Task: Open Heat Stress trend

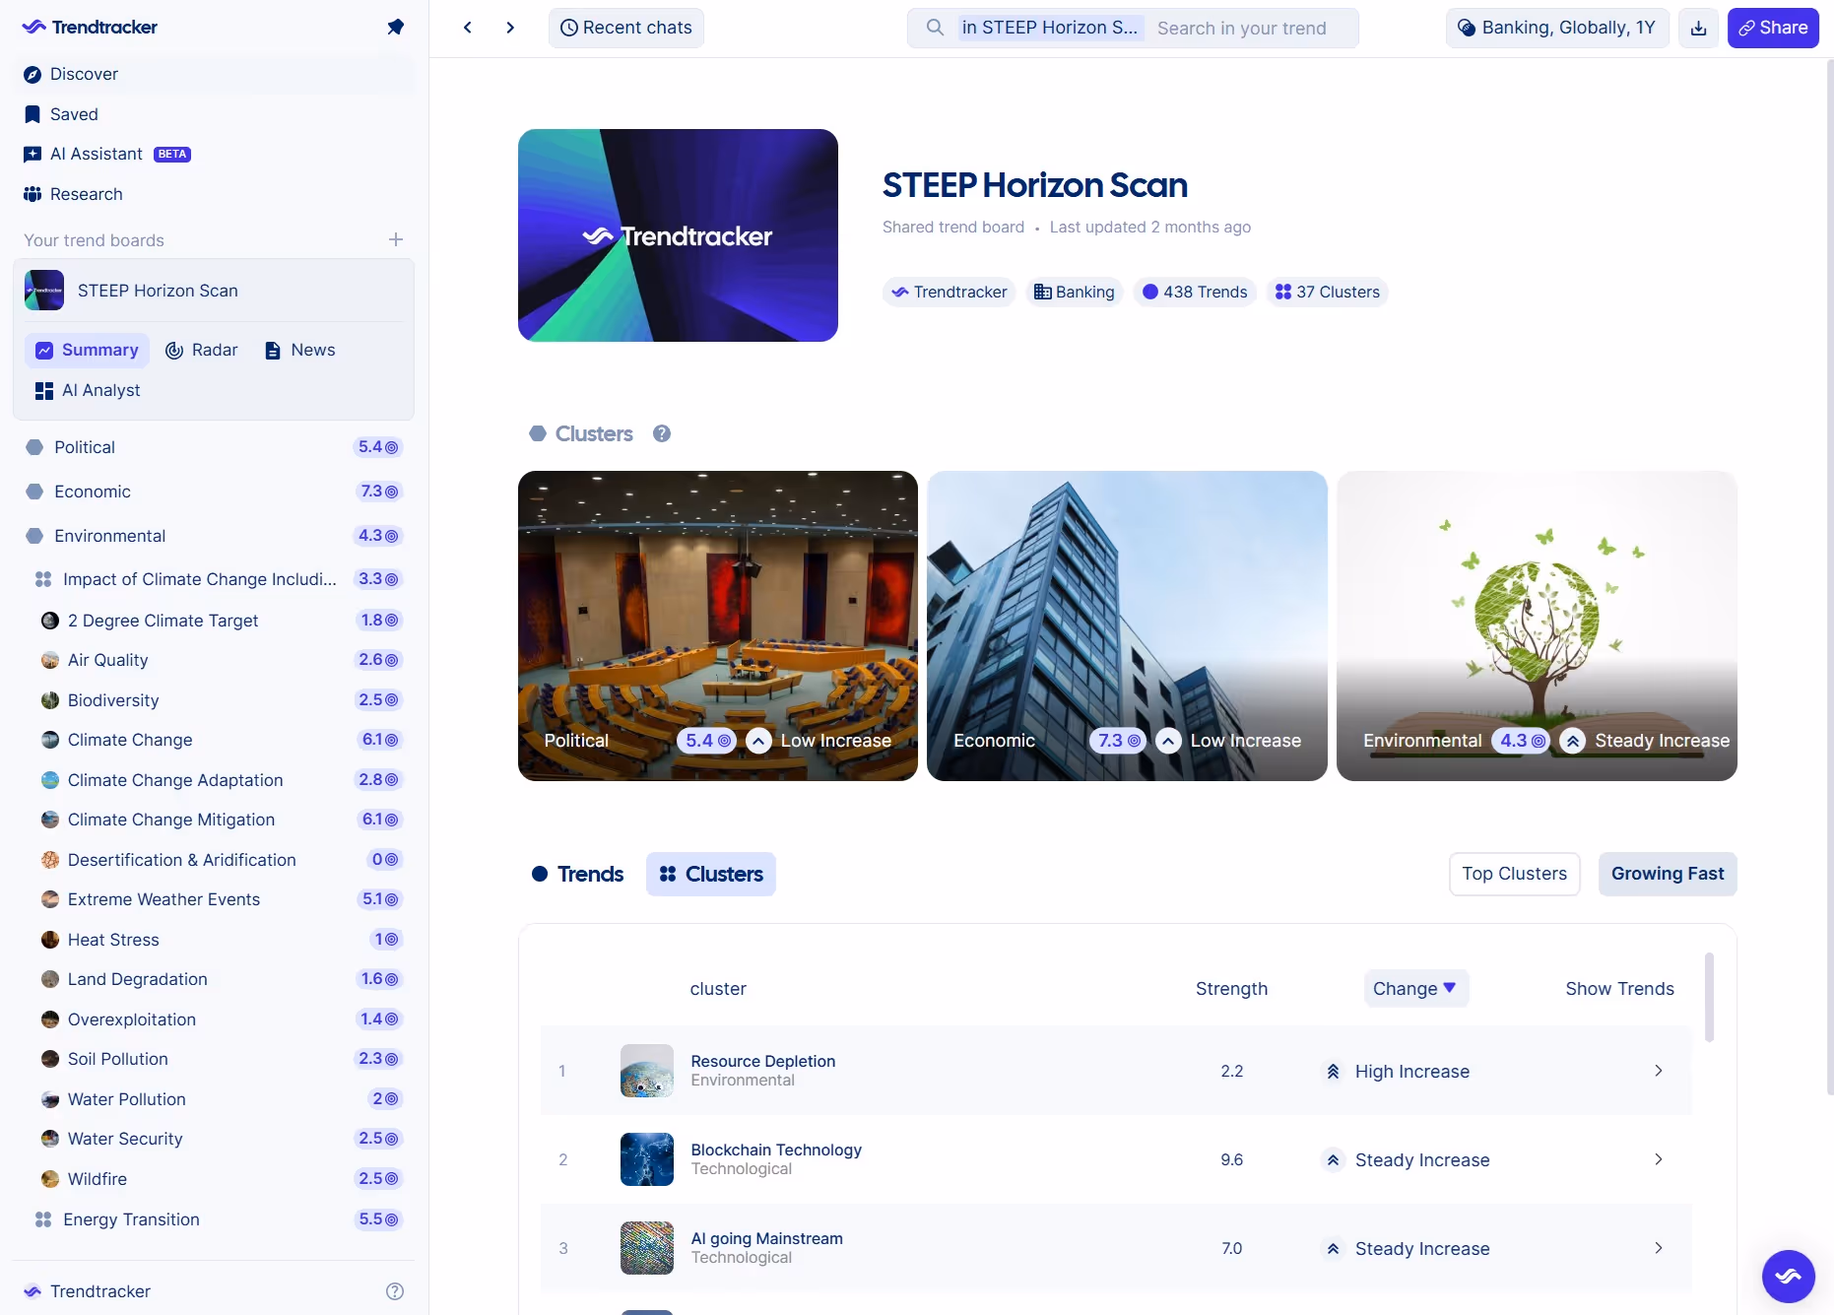Action: click(x=214, y=940)
